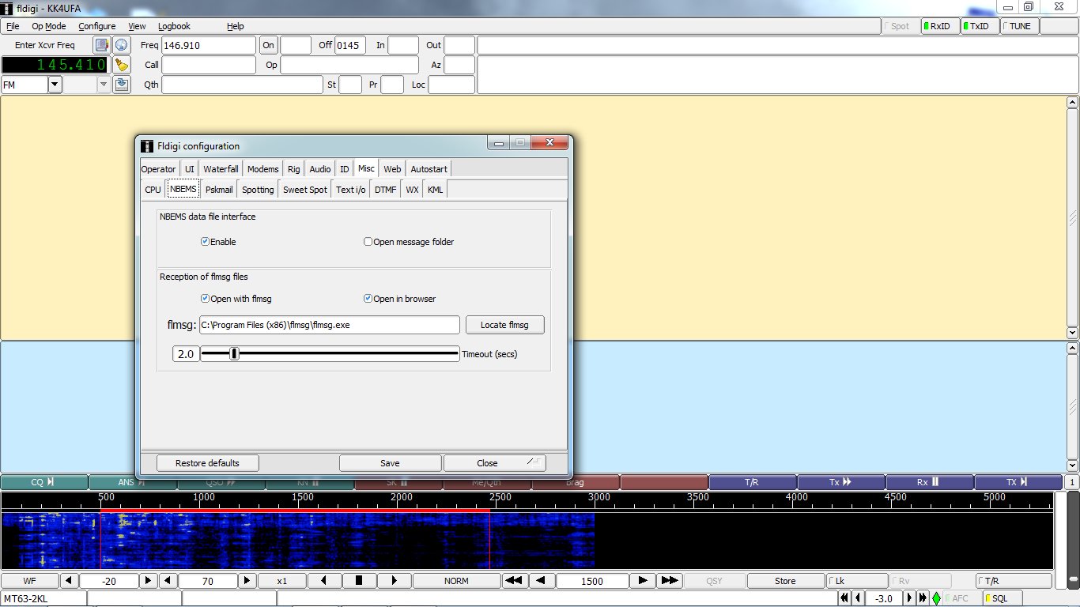Save QSO to log icon
Image resolution: width=1080 pixels, height=607 pixels.
pos(121,85)
